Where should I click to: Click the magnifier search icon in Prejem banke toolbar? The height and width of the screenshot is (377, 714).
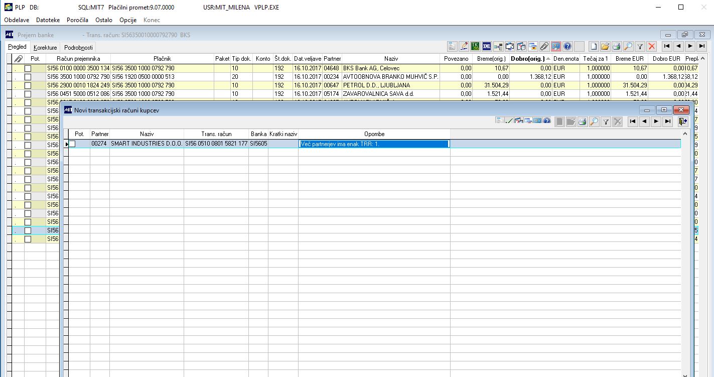coord(628,46)
